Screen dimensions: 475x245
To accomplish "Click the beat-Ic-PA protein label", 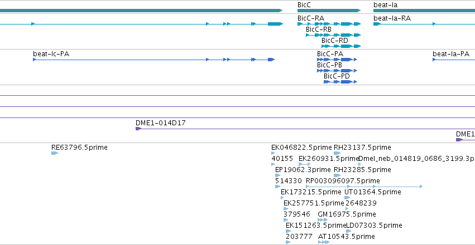I will 51,54.
